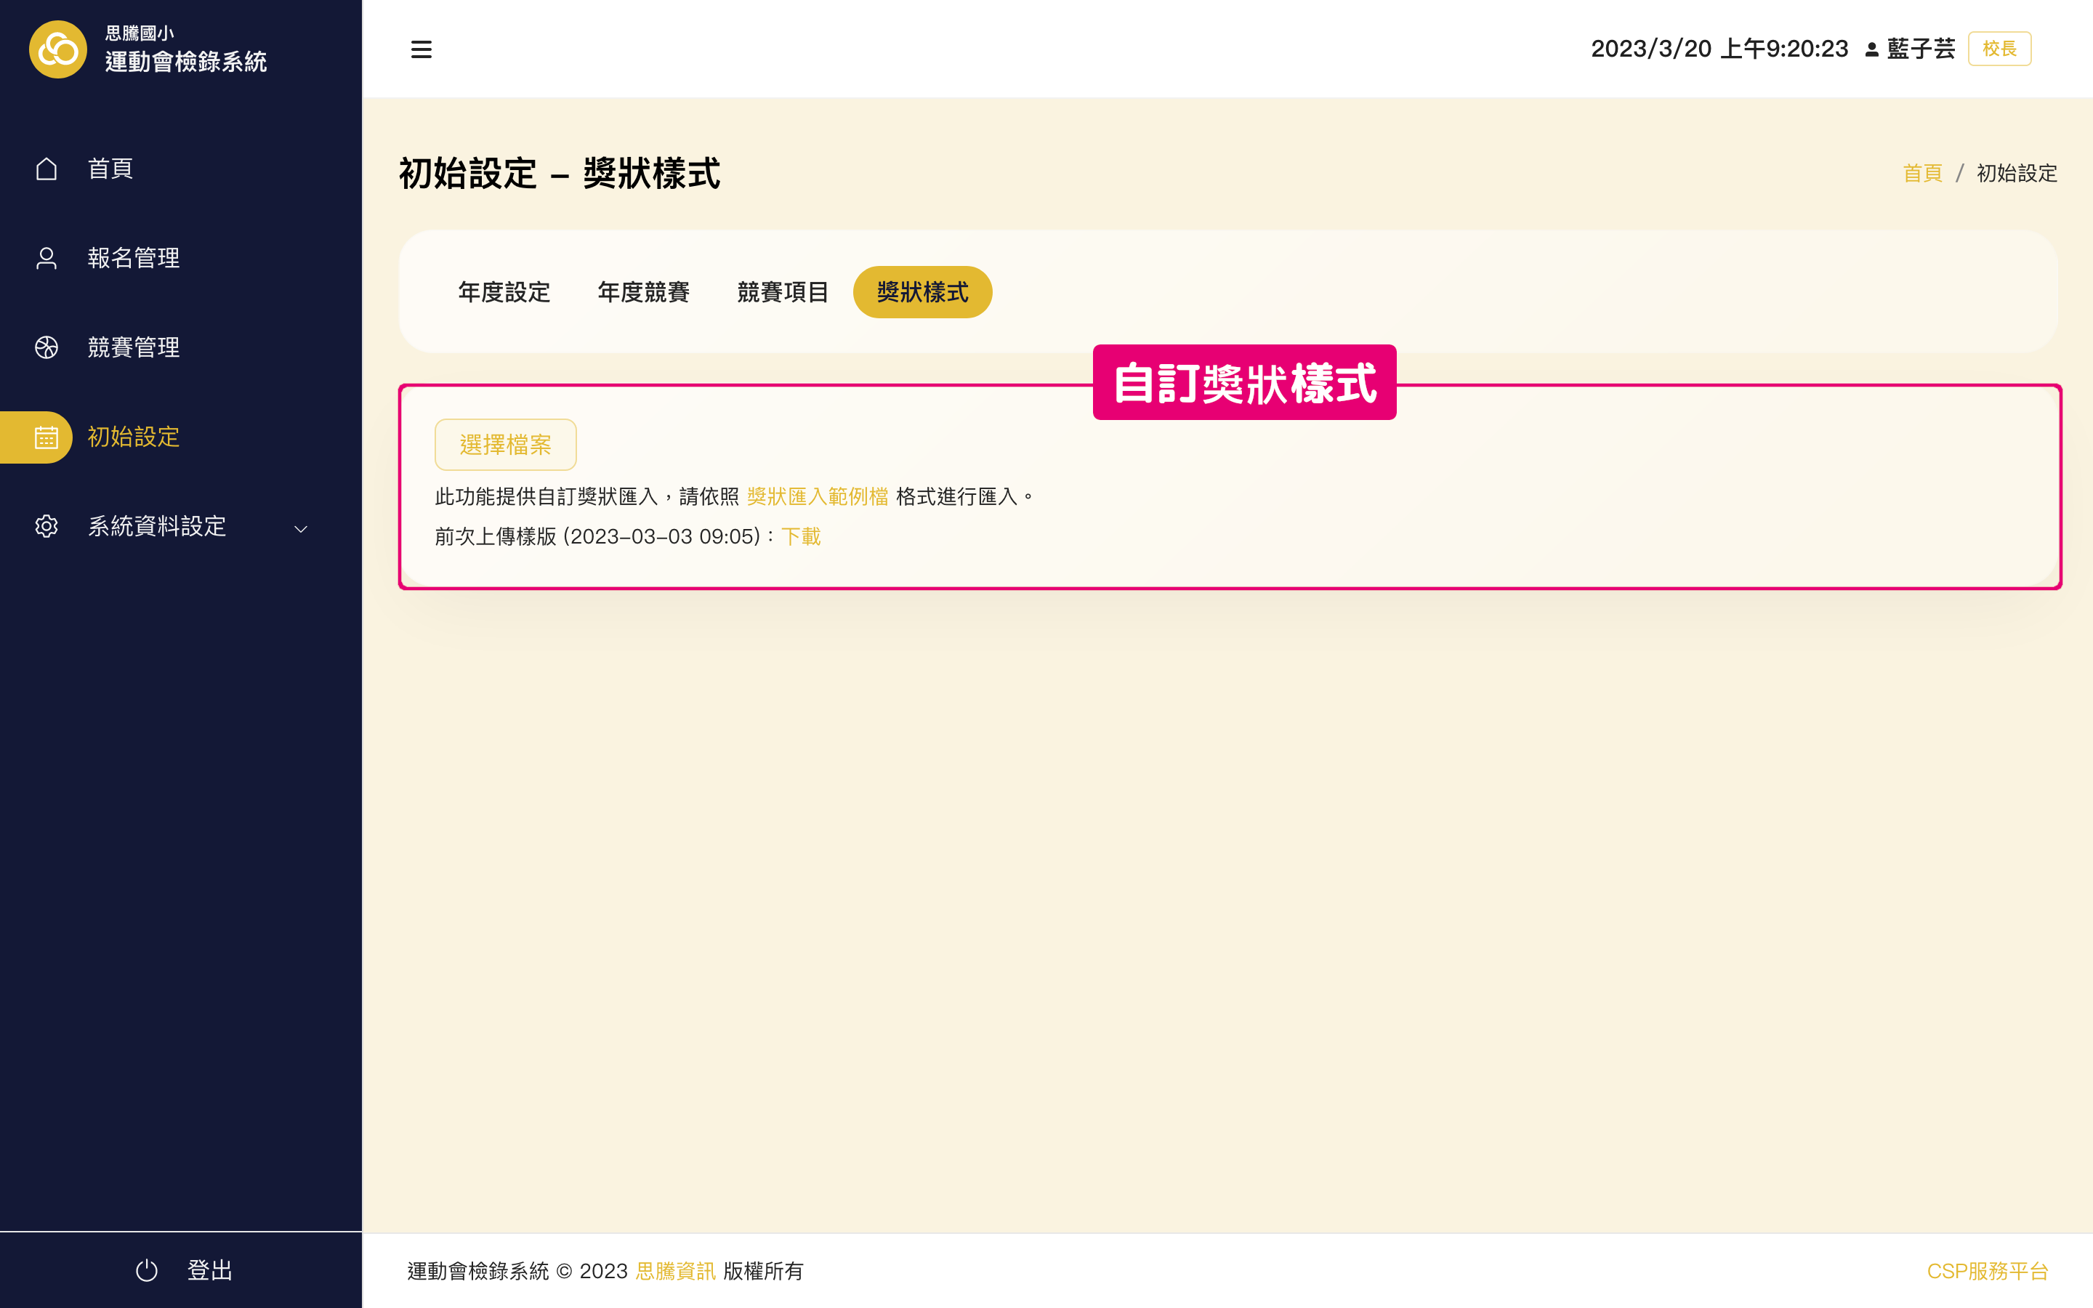
Task: Click the hamburger menu icon at top
Action: [x=422, y=49]
